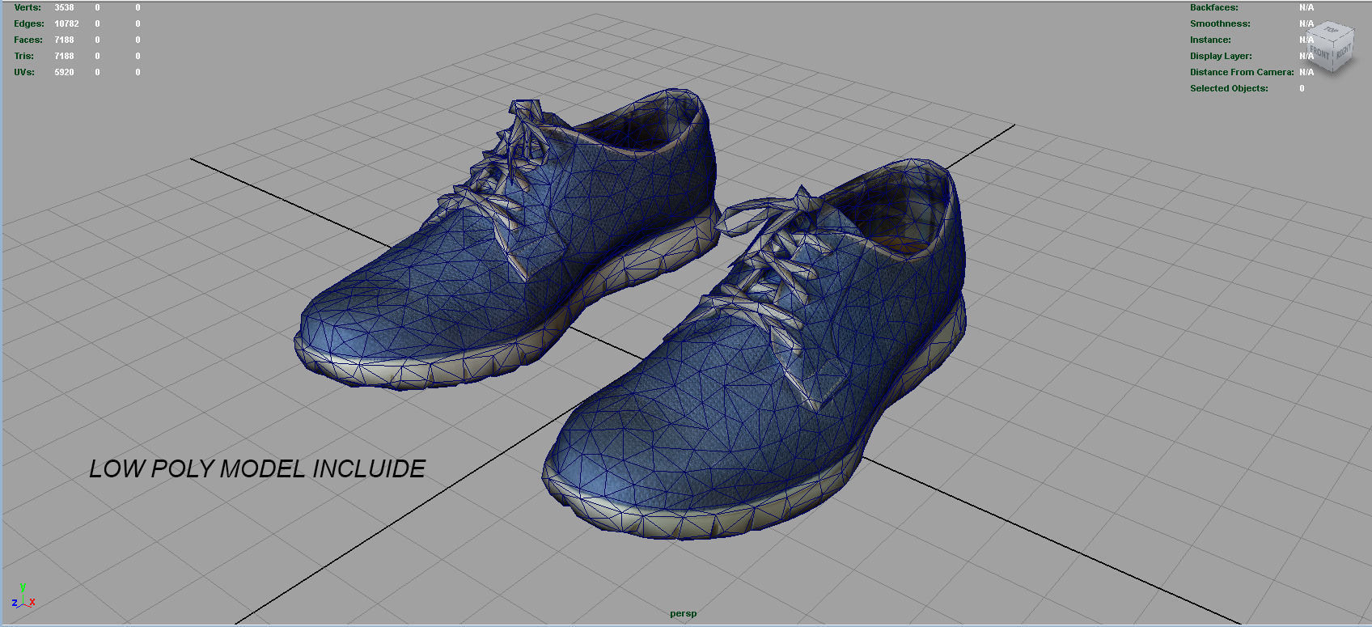The image size is (1372, 627).
Task: Click the FRONT face of the ViewCube
Action: (1319, 53)
